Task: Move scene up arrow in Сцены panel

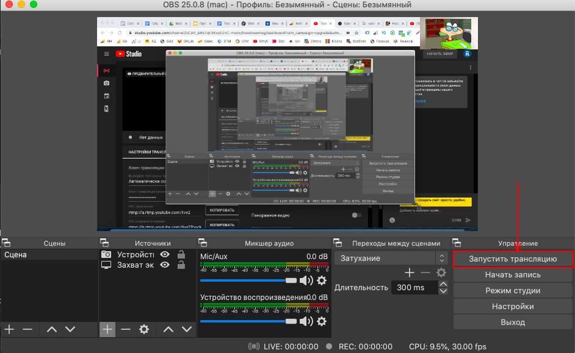Action: pyautogui.click(x=52, y=329)
